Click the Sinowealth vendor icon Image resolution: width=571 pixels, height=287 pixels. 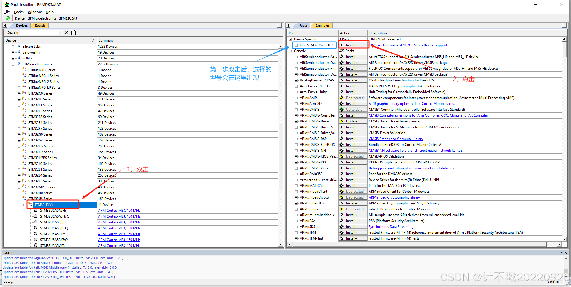[19, 52]
